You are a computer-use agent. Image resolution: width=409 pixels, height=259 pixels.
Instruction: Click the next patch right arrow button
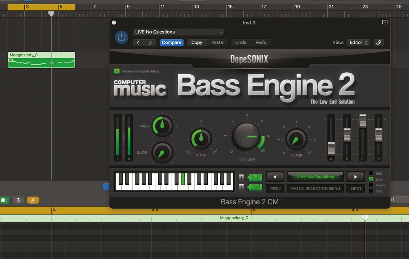(x=356, y=177)
